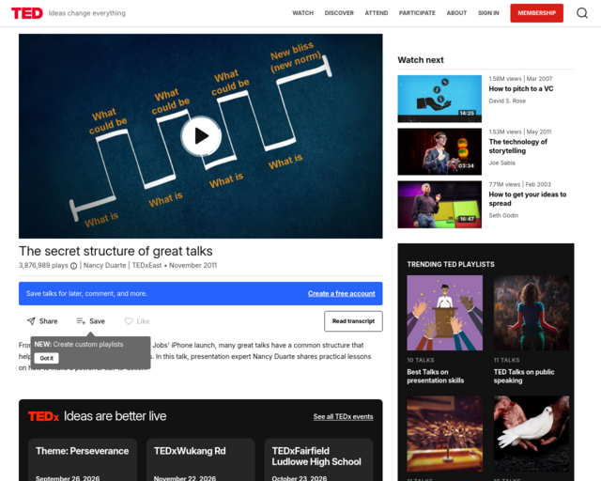
Task: Click See all TEDx events link
Action: [x=343, y=416]
